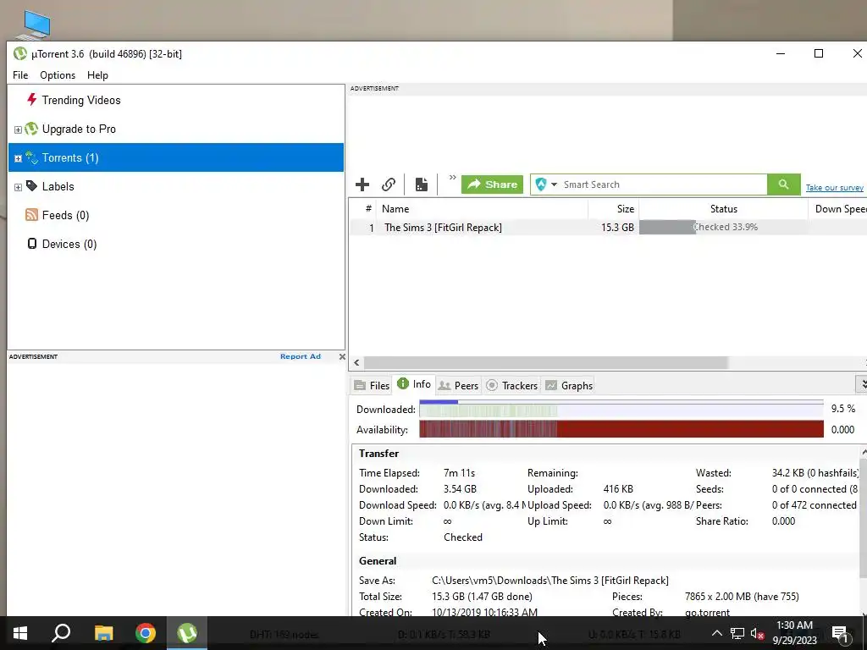
Task: Click the Add Torrent plus icon
Action: (362, 185)
